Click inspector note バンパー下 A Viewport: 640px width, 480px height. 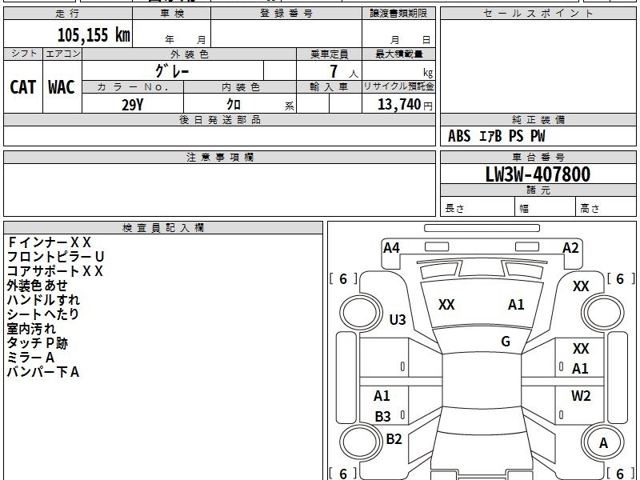(43, 372)
